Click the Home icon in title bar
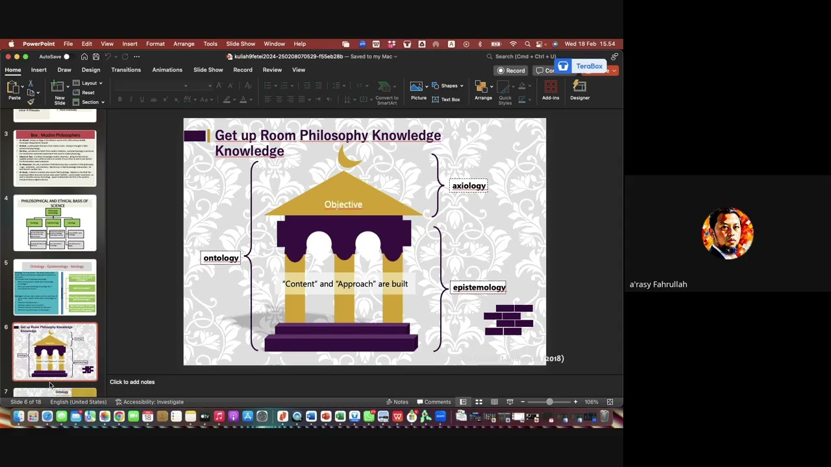The height and width of the screenshot is (467, 831). (84, 56)
